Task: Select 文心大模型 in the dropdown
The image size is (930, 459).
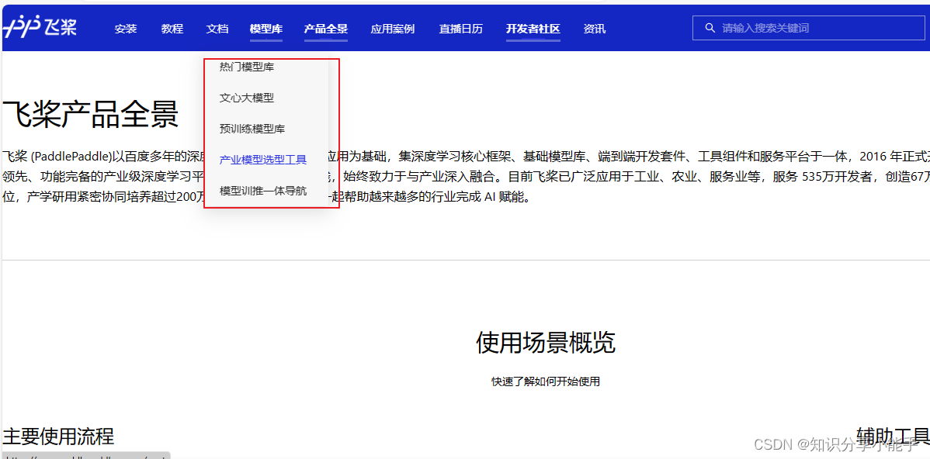Action: 247,98
